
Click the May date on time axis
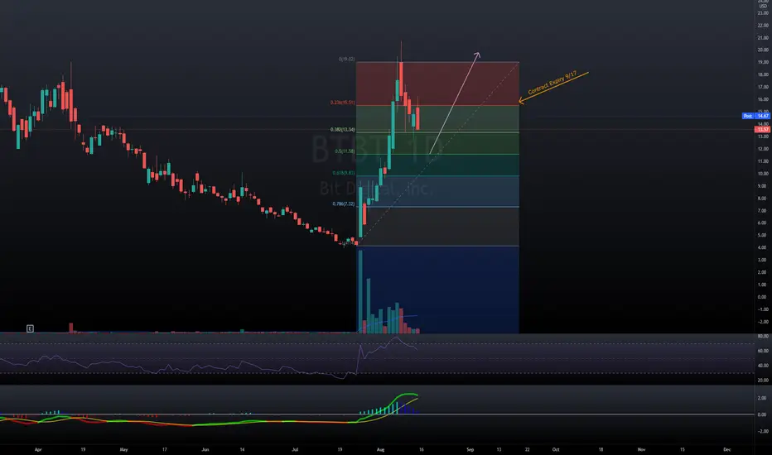pos(123,449)
